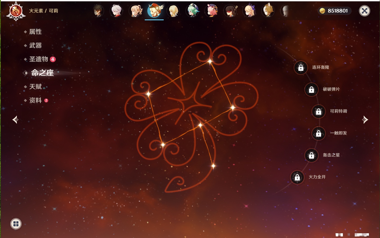Click the 火元素 / 可莉 title text
This screenshot has width=380, height=238.
[43, 11]
